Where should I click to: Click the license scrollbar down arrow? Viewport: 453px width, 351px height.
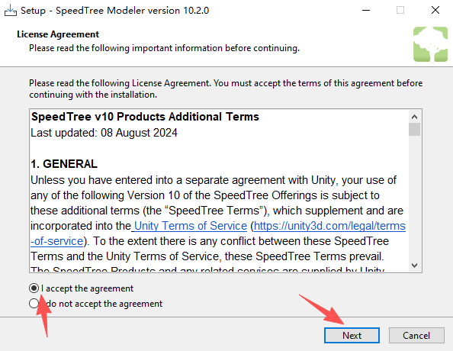tap(415, 265)
